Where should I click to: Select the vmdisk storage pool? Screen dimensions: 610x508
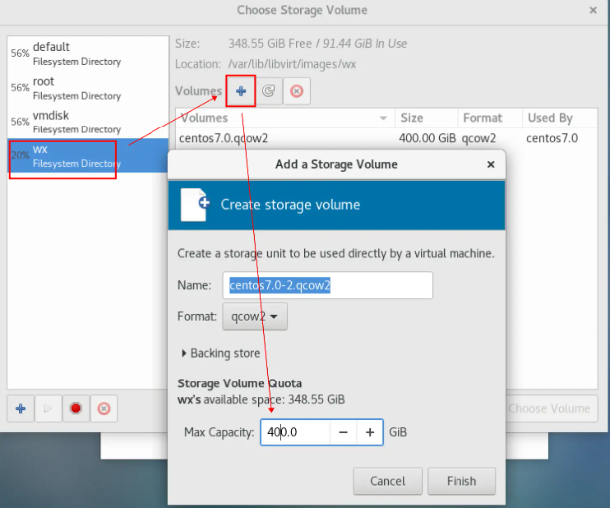pyautogui.click(x=88, y=122)
